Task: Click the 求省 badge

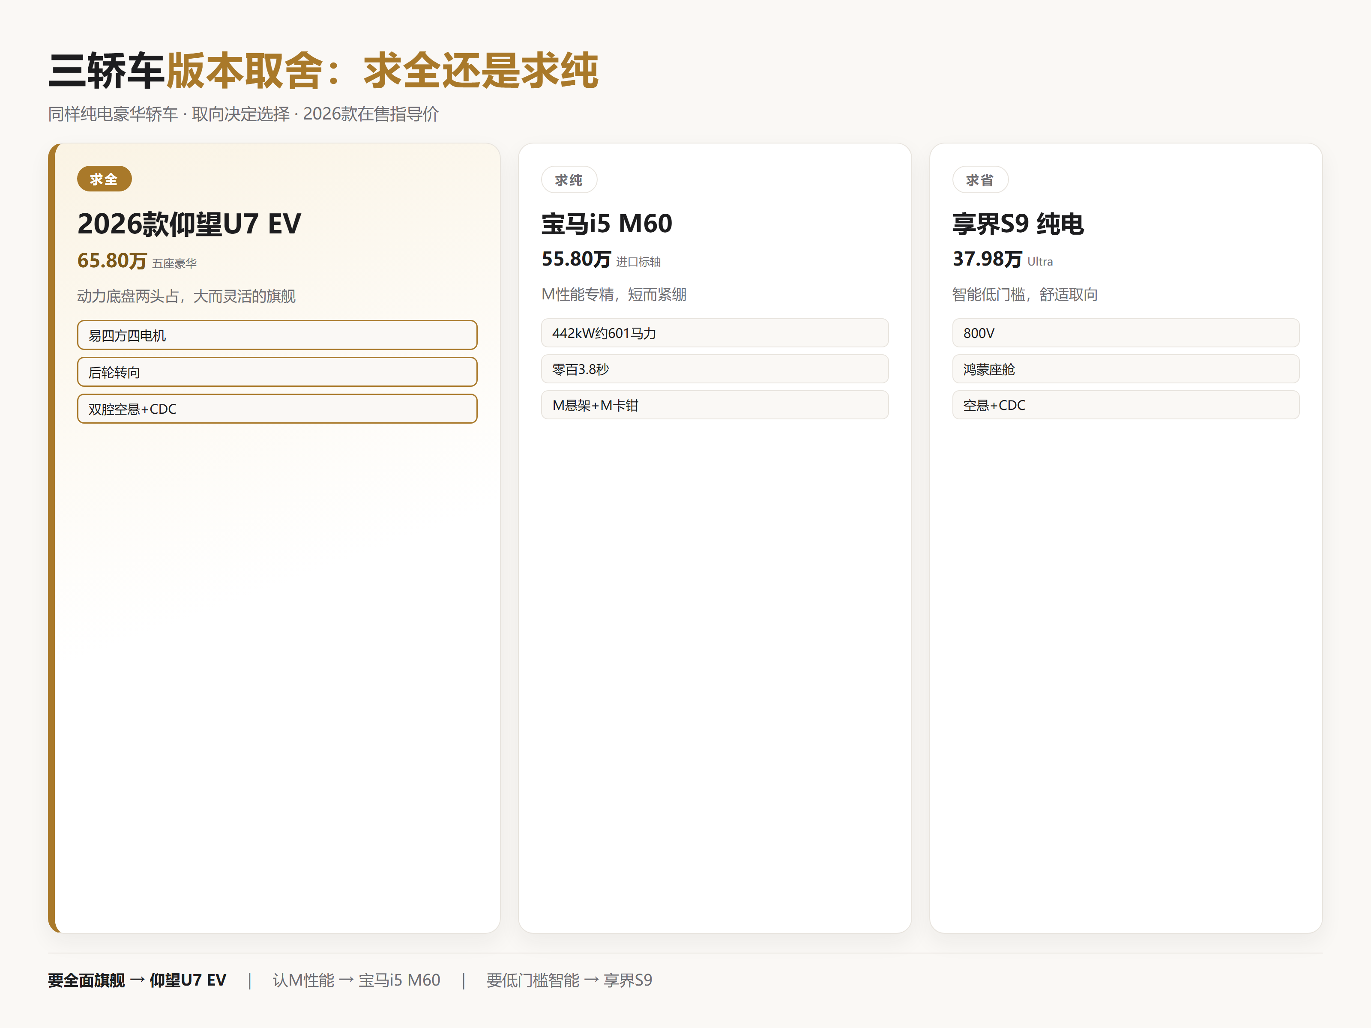Action: point(980,180)
